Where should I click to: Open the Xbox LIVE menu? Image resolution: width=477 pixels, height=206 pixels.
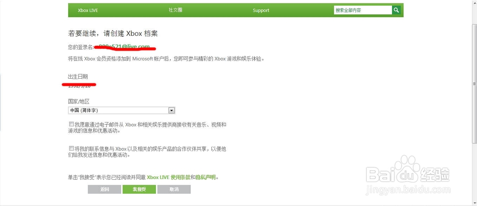point(88,10)
